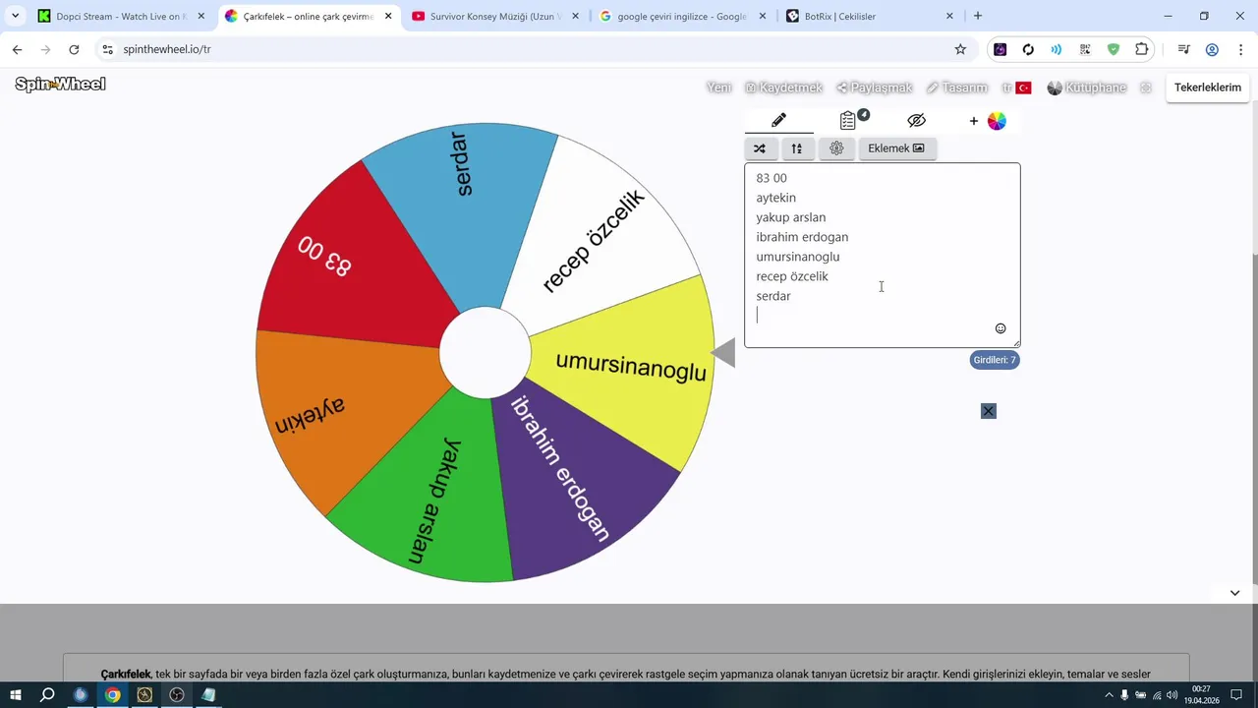The height and width of the screenshot is (708, 1258).
Task: Switch to the BotRix Cekilisler tab
Action: 870,17
